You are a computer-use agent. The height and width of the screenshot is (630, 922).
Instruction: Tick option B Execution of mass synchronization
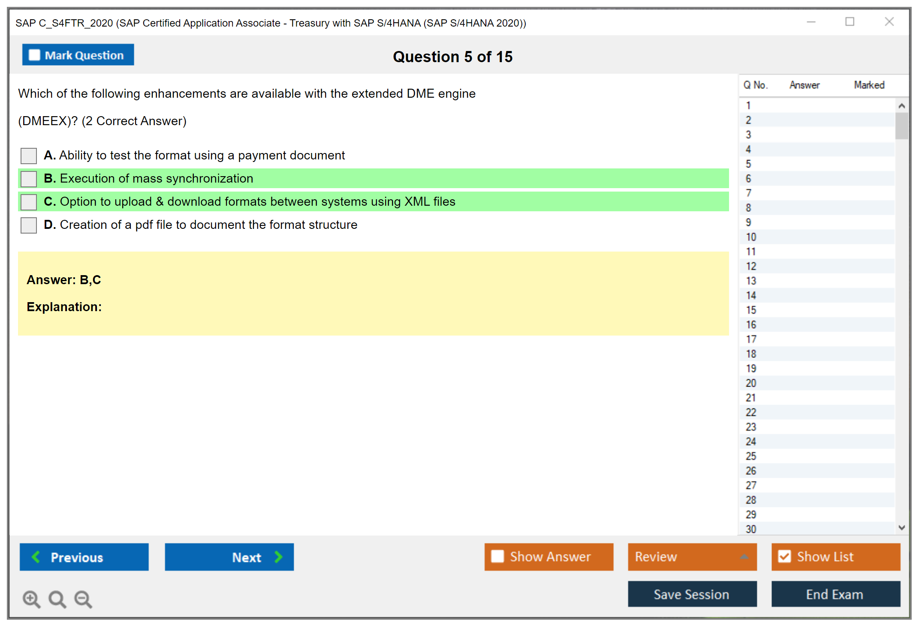click(x=29, y=179)
